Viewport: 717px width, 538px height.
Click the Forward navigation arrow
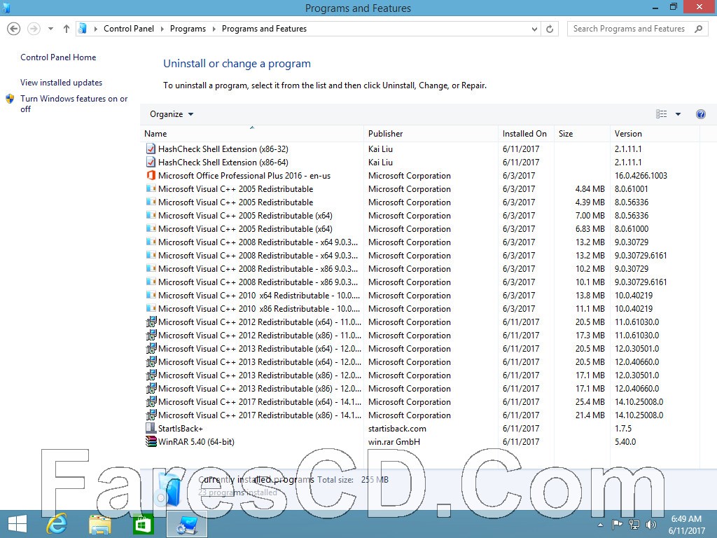(34, 29)
